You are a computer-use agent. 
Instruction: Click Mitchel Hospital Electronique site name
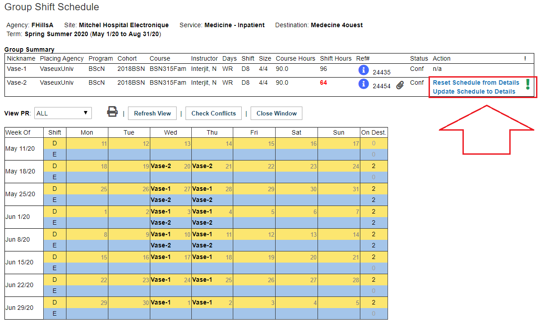(124, 25)
